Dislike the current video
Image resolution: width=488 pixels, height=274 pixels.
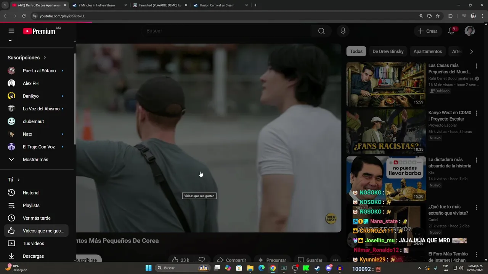[x=202, y=260]
